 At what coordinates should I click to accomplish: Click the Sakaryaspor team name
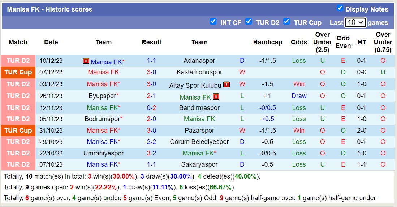point(199,164)
